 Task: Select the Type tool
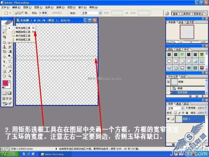click(10, 61)
